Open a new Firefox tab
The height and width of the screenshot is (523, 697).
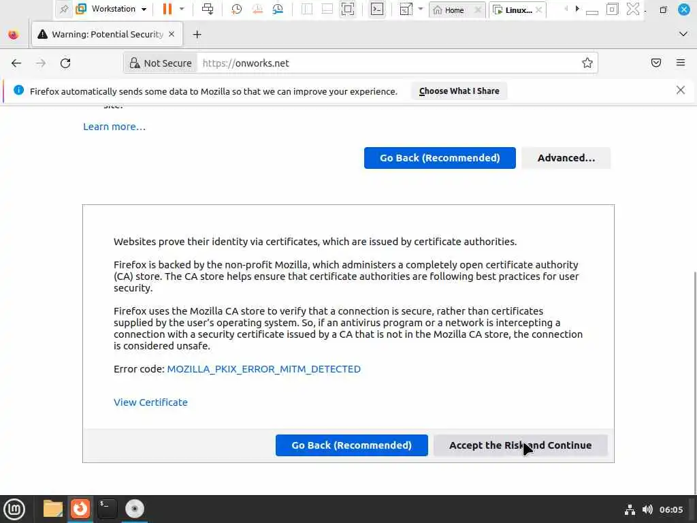click(x=197, y=34)
